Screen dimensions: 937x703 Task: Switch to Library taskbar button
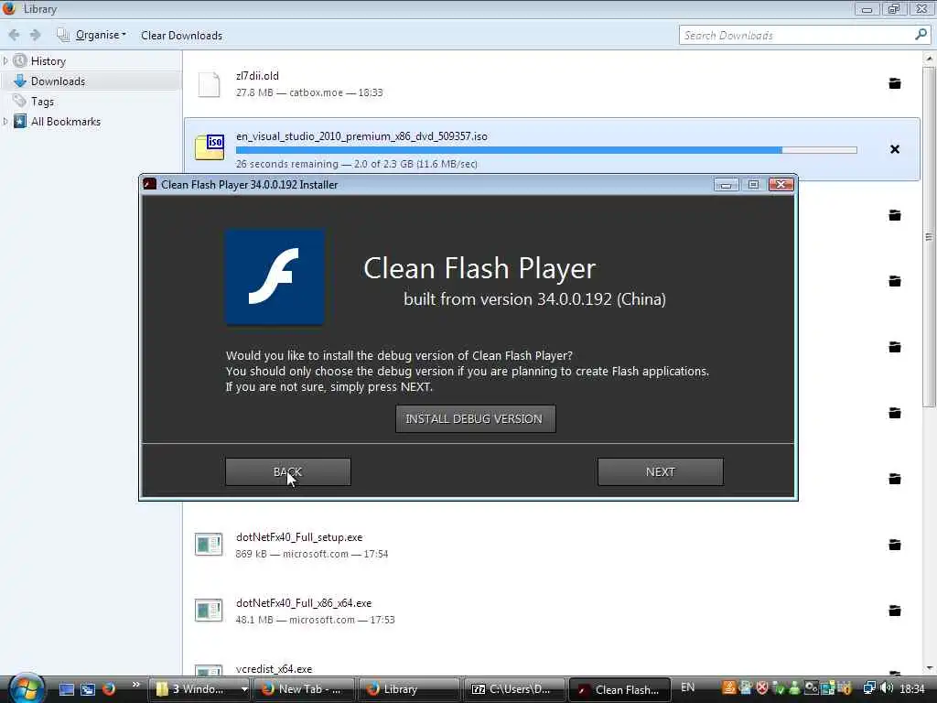click(409, 689)
